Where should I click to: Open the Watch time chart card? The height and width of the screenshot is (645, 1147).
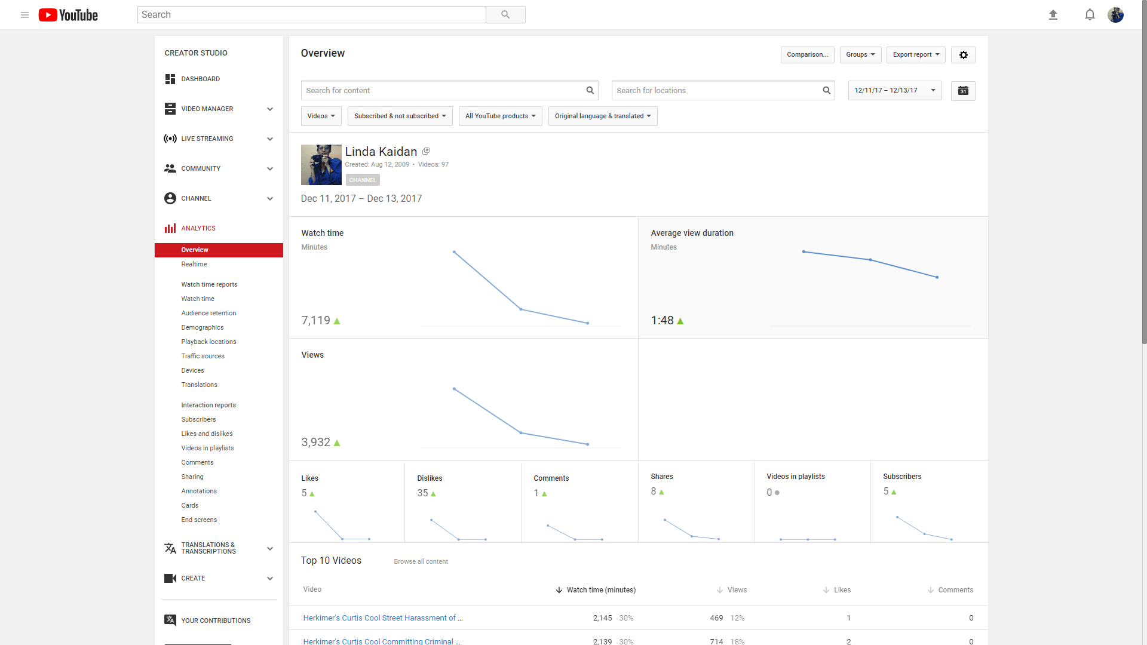click(464, 278)
